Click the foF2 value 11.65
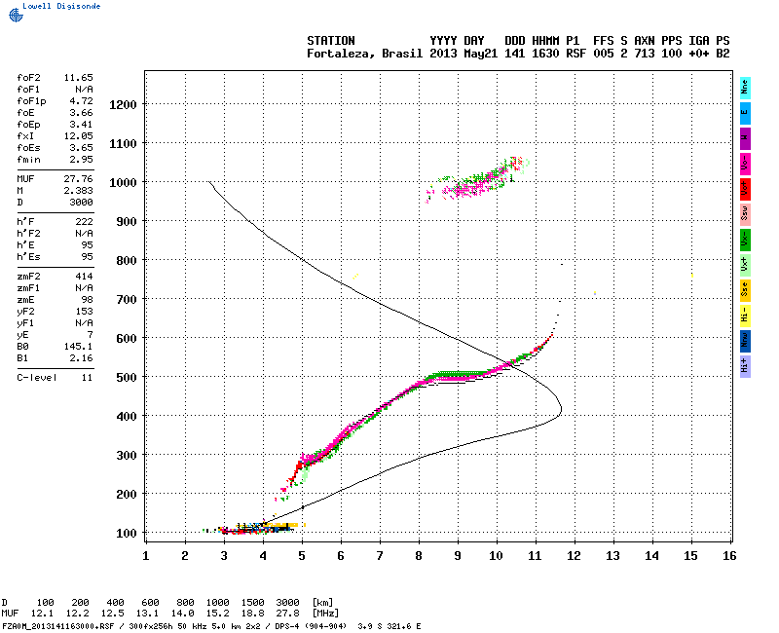 coord(79,78)
